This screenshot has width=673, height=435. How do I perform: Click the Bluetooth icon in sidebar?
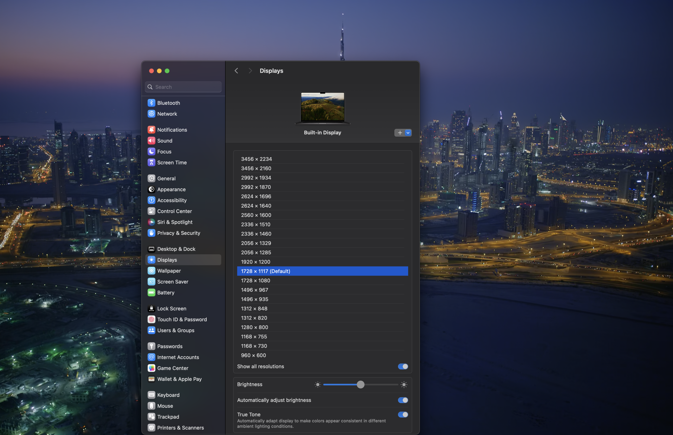(151, 103)
